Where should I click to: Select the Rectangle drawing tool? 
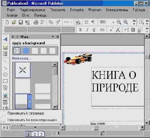(x=5, y=81)
